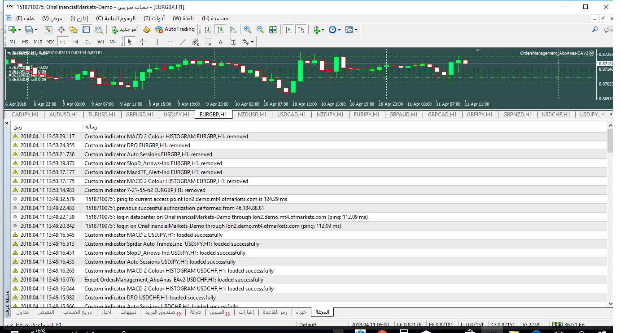Click the search magnifier icon at top right
Screen dimensions: 620x333
595,30
